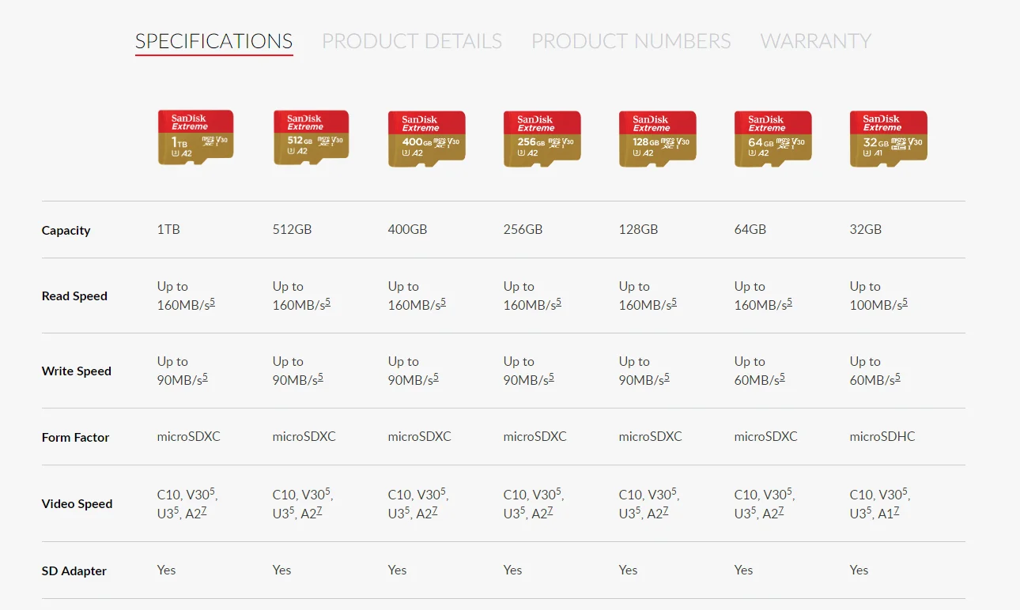The height and width of the screenshot is (610, 1020).
Task: Click the 400GB SanDisk Extreme card image
Action: pos(426,138)
